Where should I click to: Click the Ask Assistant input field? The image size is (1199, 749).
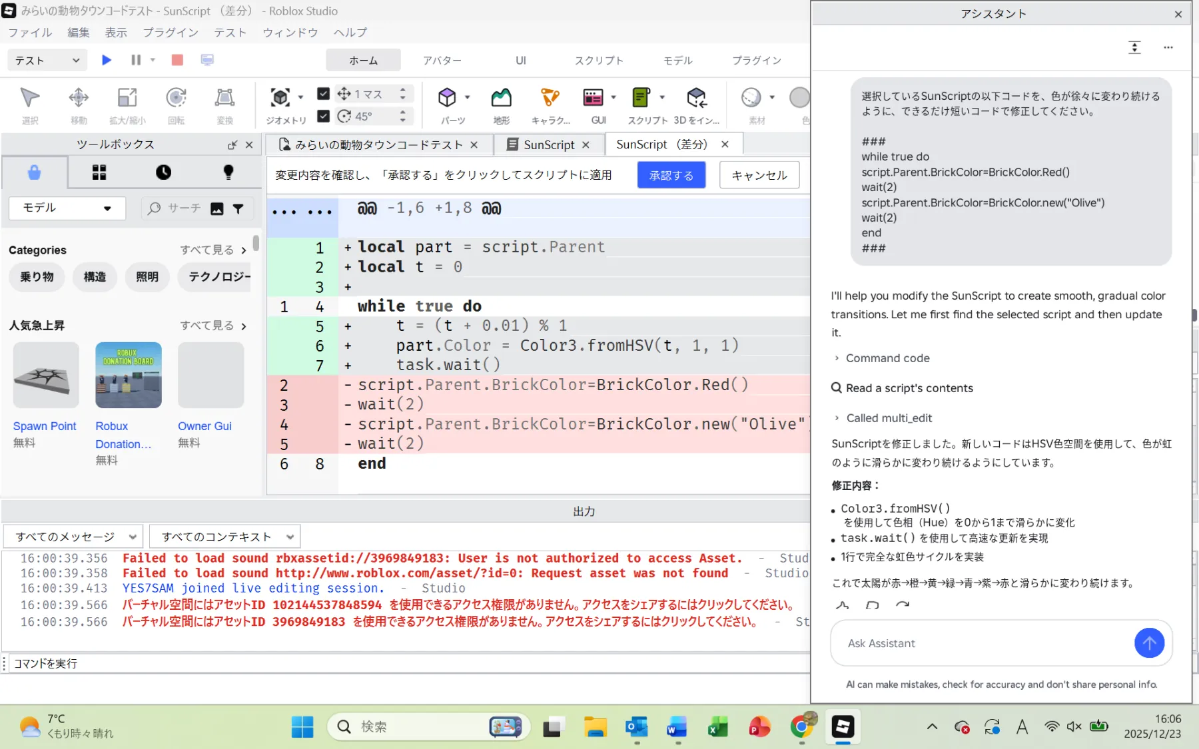984,643
